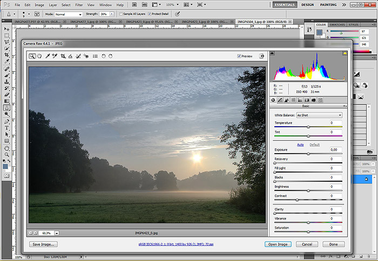Open the blend Mode dropdown
378x261 pixels.
tap(69, 13)
